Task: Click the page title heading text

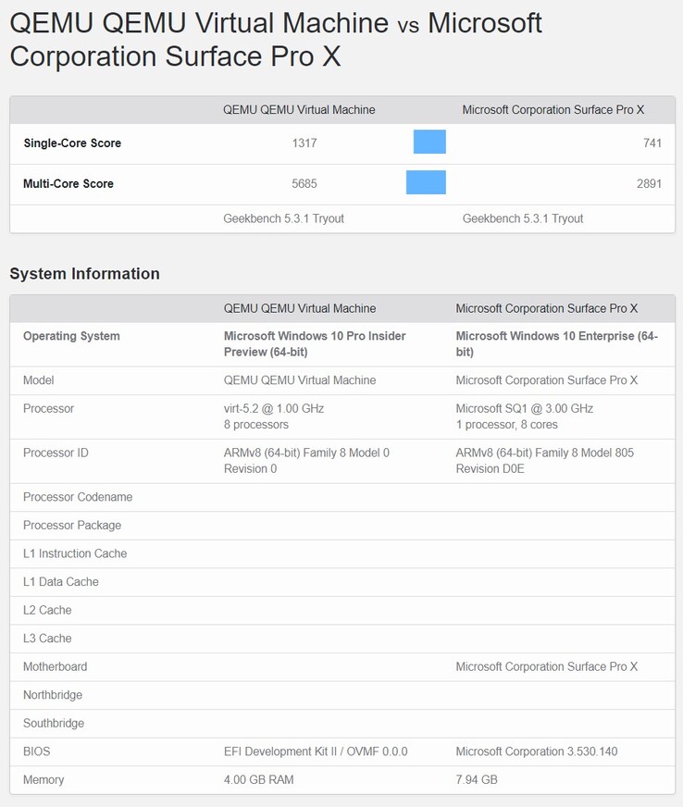Action: pos(276,40)
